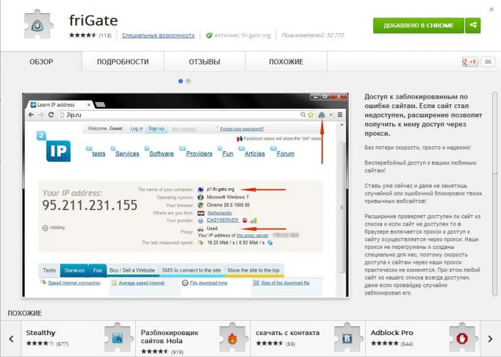Click the 'Netherlands' country link
Screen dimensions: 501x357
pos(219,213)
